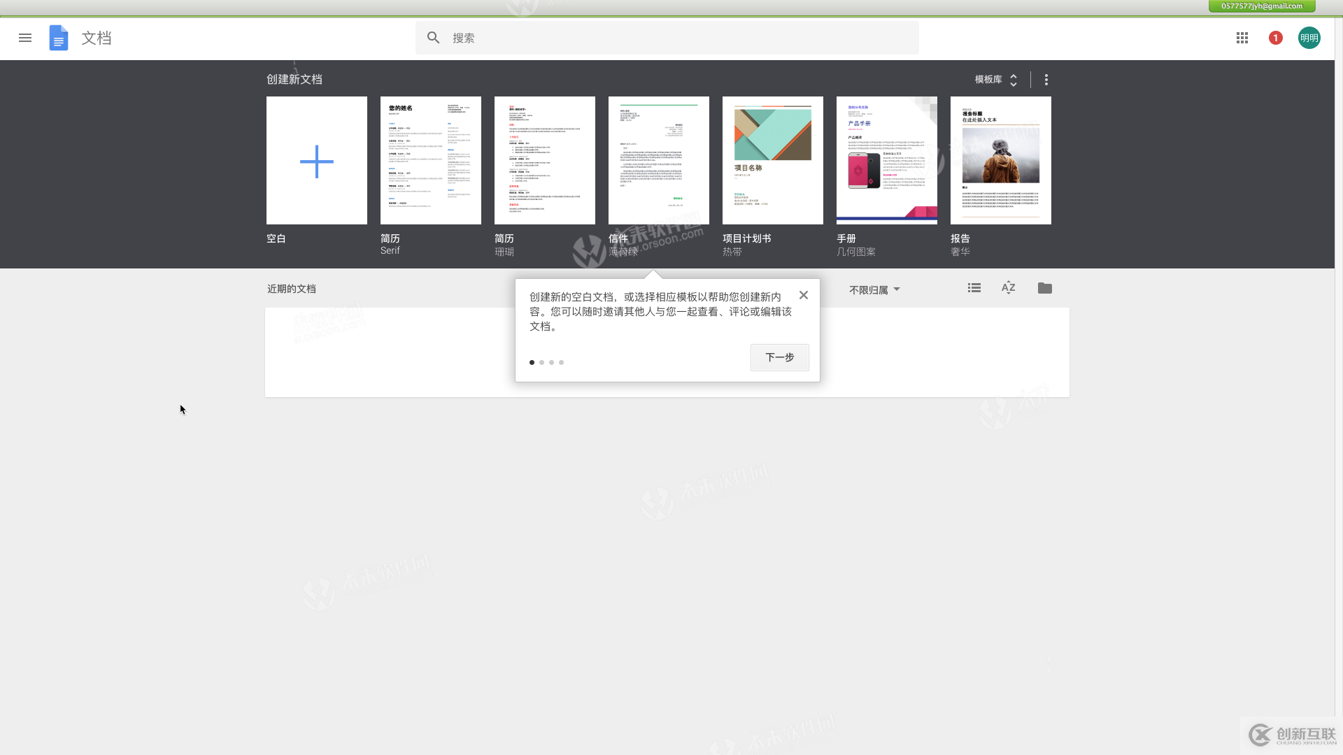Select the 信件 template icon
1343x755 pixels.
[659, 160]
